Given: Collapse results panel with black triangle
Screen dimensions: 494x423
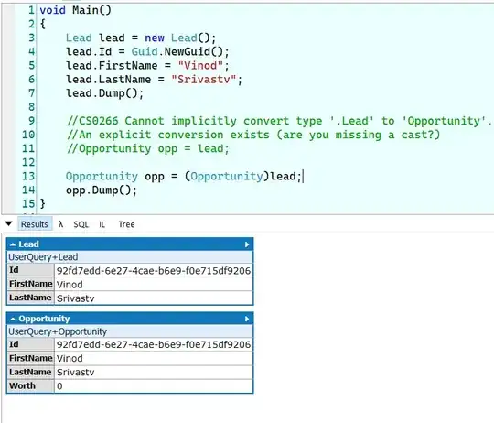Looking at the screenshot, I should point(8,223).
